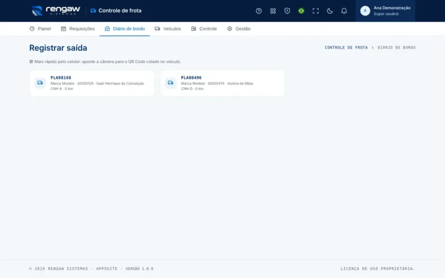Viewport: 445px width, 278px height.
Task: Open the Veículos tab
Action: click(x=167, y=28)
